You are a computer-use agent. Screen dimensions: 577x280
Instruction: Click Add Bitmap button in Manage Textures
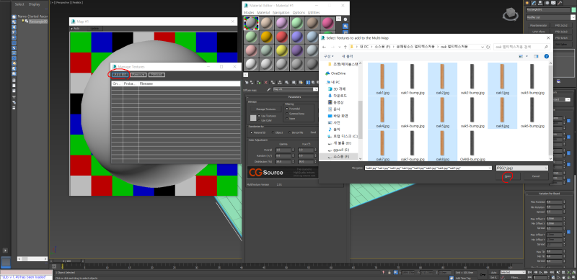(x=120, y=75)
